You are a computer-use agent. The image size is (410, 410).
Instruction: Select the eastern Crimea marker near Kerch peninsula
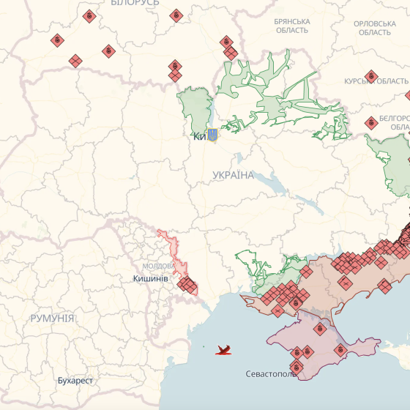point(340,350)
